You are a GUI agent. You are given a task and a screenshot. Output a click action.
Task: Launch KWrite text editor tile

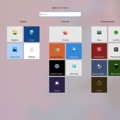pos(32,51)
